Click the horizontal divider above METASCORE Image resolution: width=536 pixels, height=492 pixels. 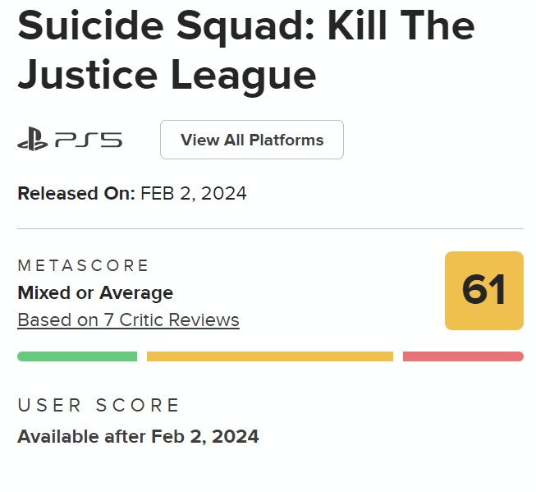(x=270, y=228)
